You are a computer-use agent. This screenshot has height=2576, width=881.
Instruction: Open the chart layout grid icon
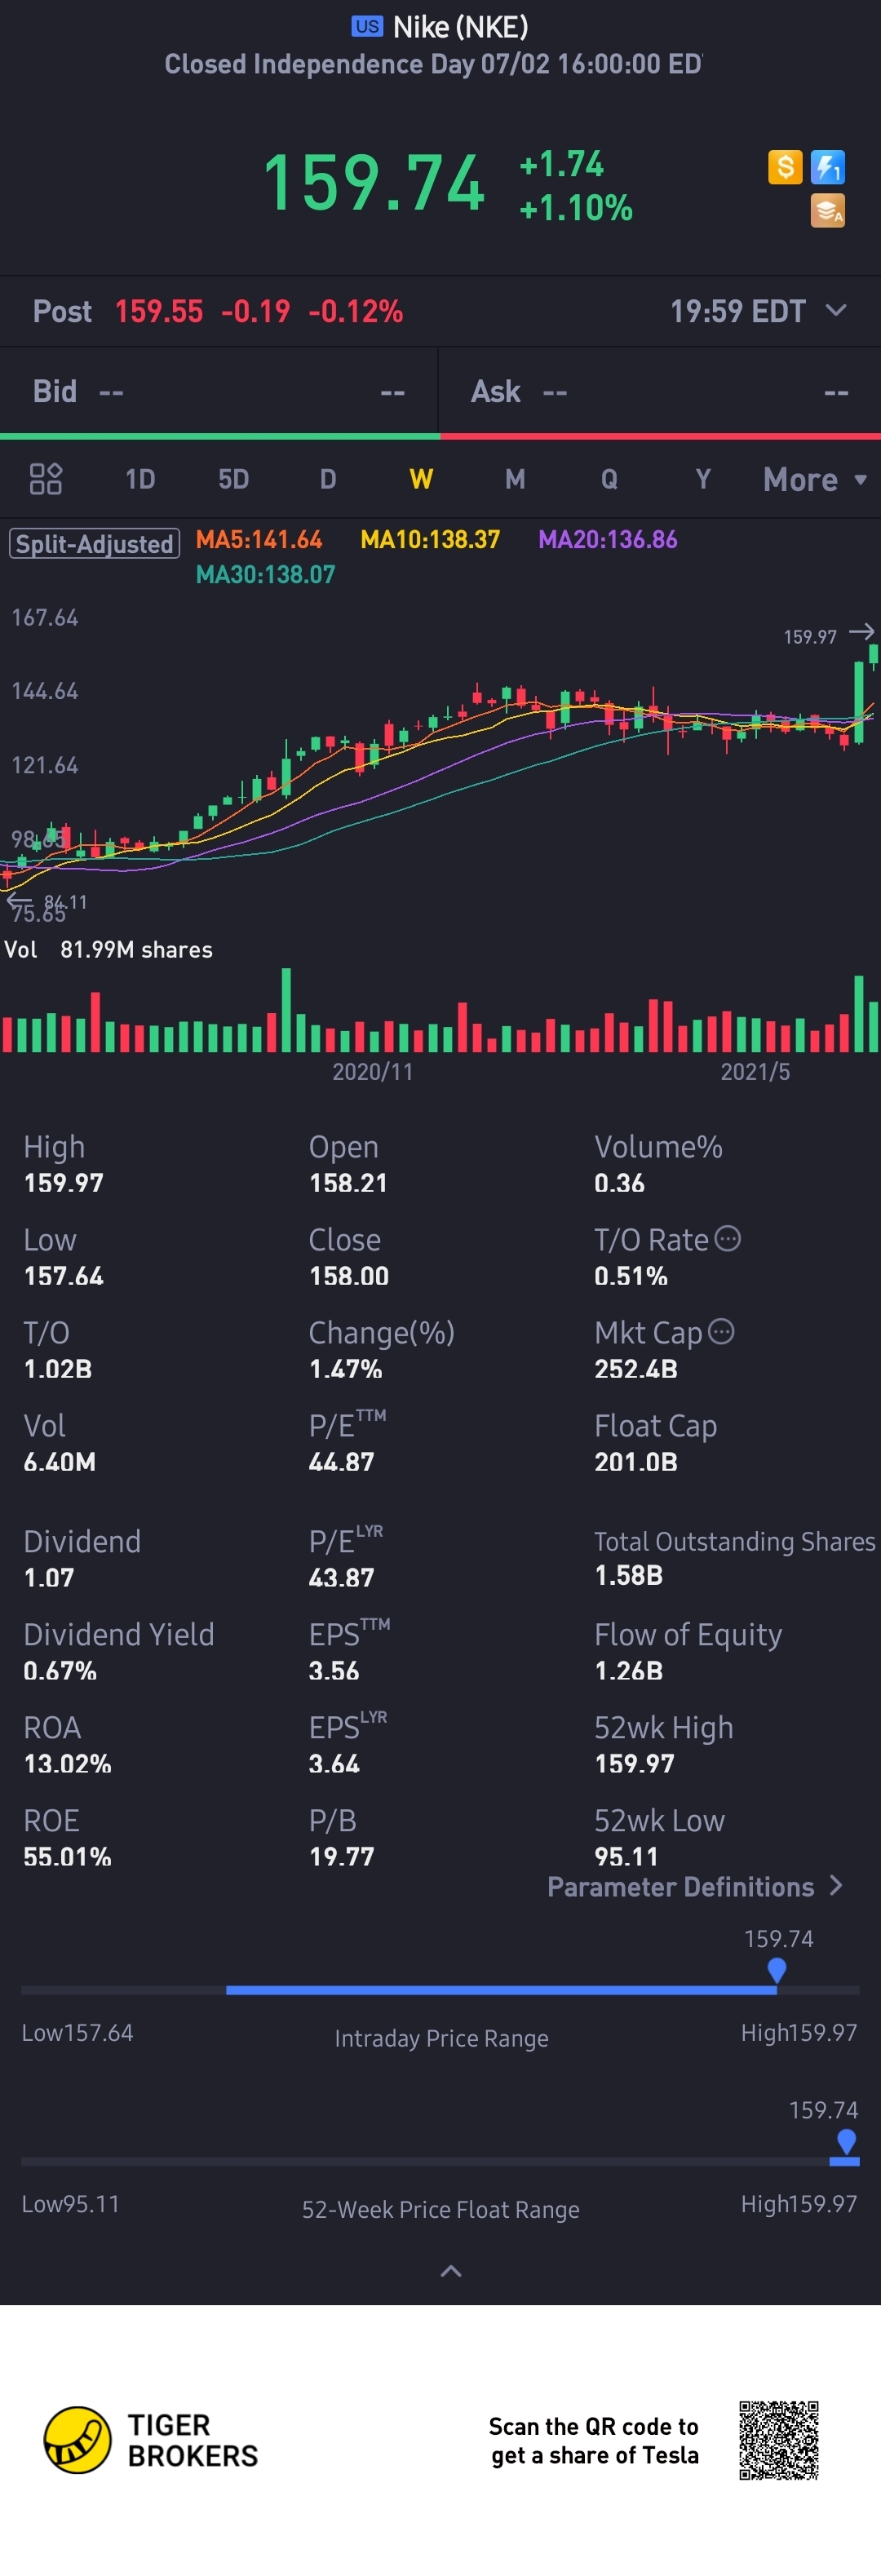(46, 479)
